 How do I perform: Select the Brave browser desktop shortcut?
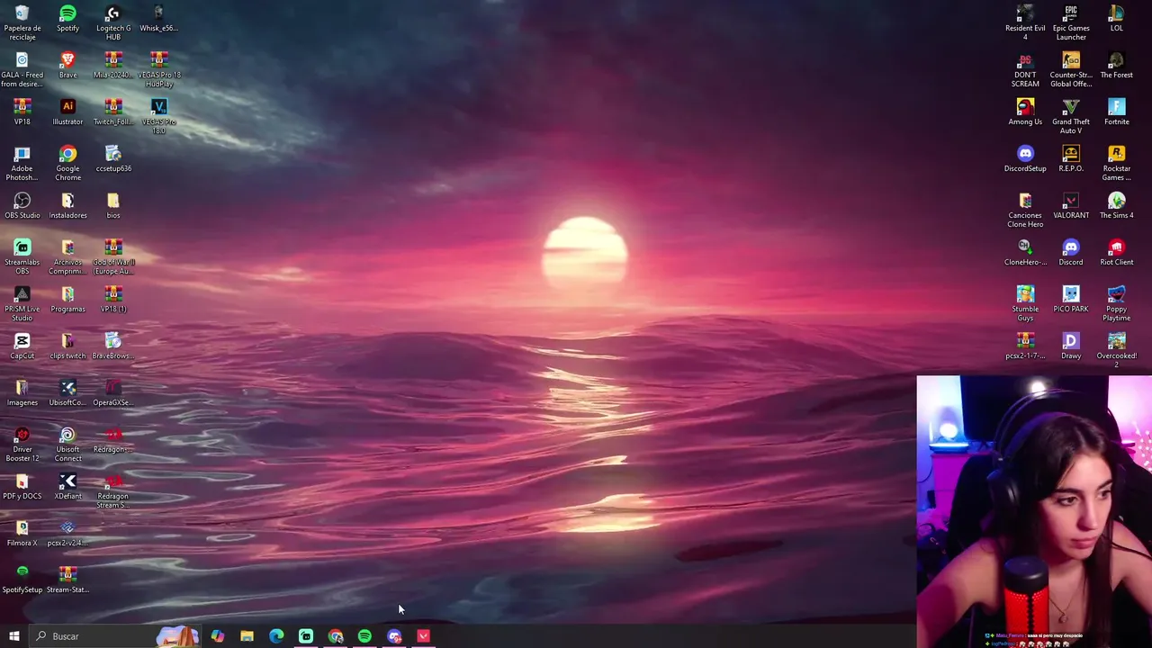click(x=67, y=65)
